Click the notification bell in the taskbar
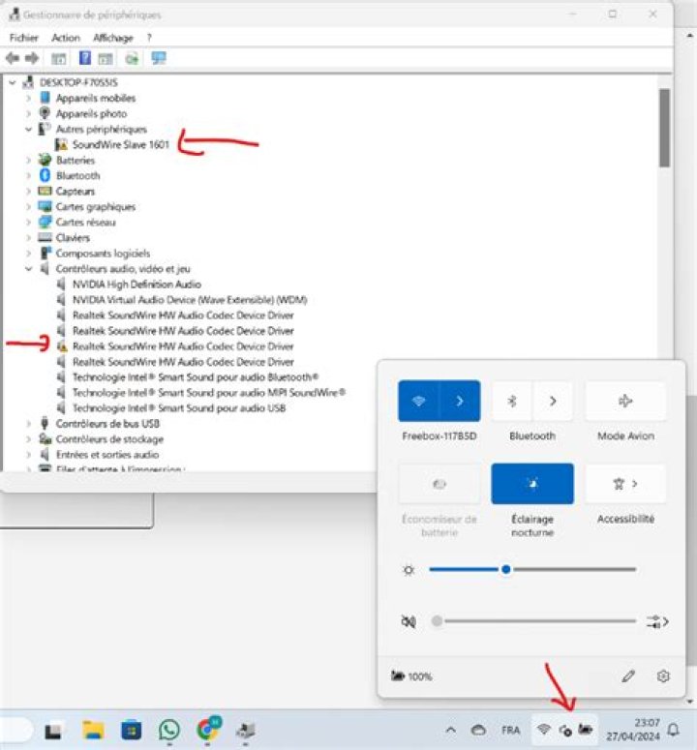Viewport: 697px width, 750px height. 673,730
